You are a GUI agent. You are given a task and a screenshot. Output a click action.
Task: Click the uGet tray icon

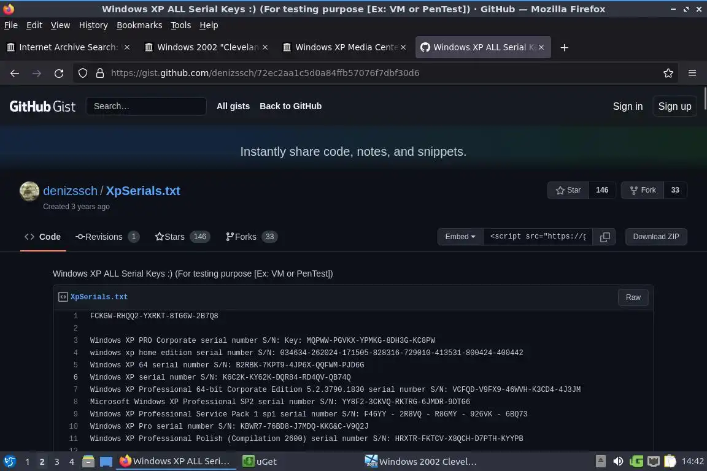(636, 462)
